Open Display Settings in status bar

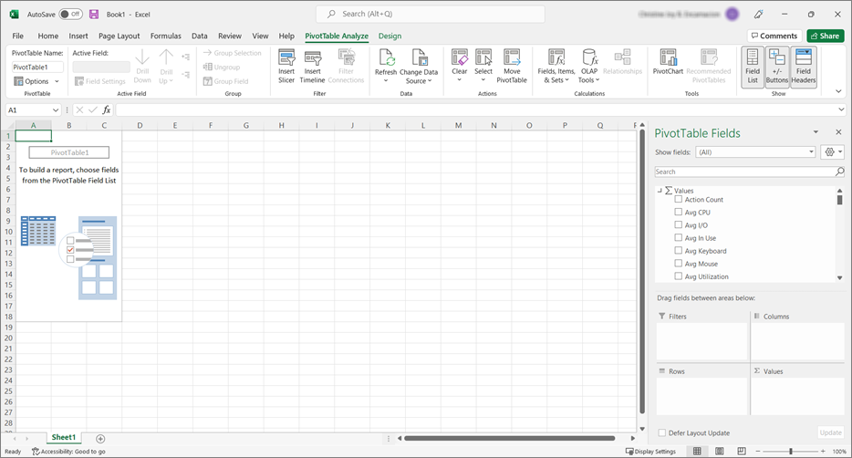pos(650,452)
